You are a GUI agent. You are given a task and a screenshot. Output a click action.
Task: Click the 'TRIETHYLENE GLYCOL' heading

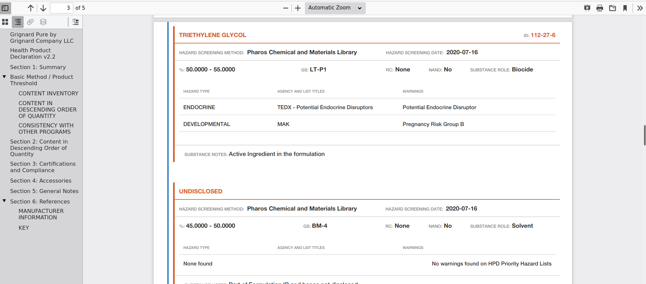212,35
